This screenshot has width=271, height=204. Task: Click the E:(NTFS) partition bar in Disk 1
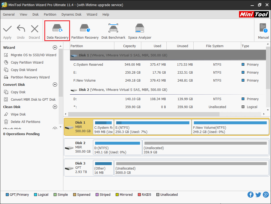[153, 127]
